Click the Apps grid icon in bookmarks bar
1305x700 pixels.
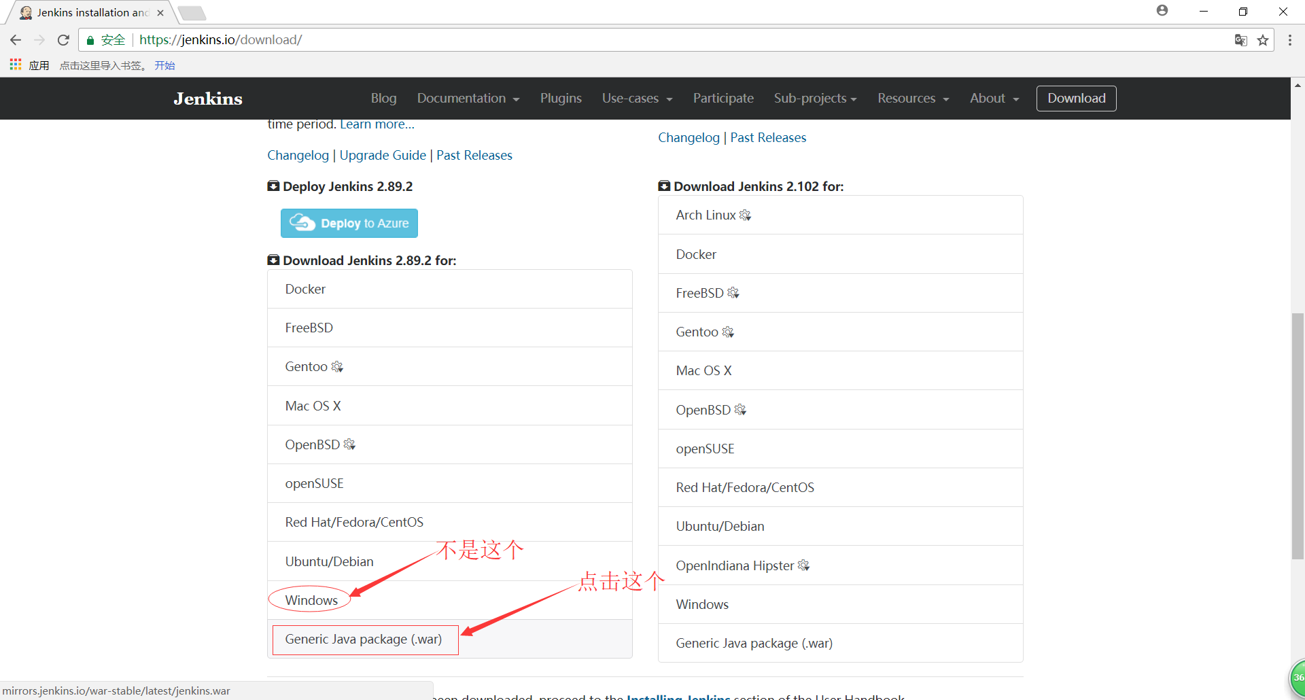pos(16,65)
